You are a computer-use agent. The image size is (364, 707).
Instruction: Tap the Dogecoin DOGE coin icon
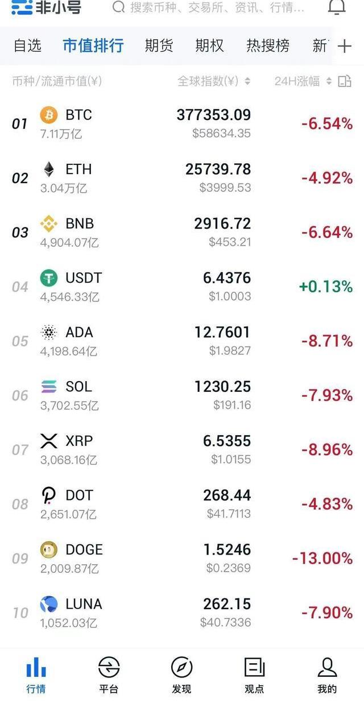[49, 549]
